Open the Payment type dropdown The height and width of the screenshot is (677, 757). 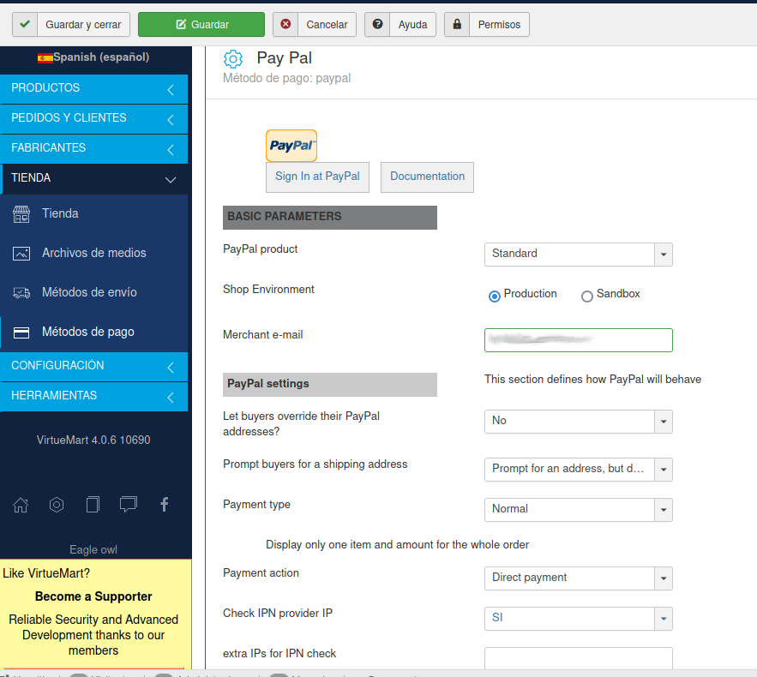click(x=579, y=510)
